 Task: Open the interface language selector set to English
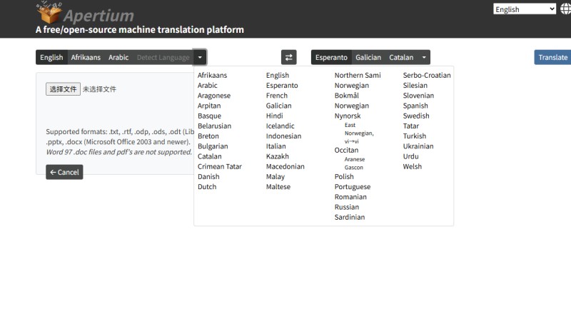coord(525,9)
